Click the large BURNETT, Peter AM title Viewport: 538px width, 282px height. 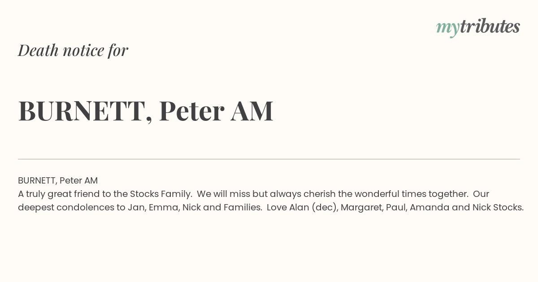pos(146,111)
